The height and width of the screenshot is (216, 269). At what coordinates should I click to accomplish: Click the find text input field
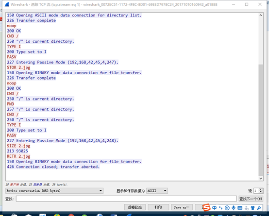coord(126,199)
